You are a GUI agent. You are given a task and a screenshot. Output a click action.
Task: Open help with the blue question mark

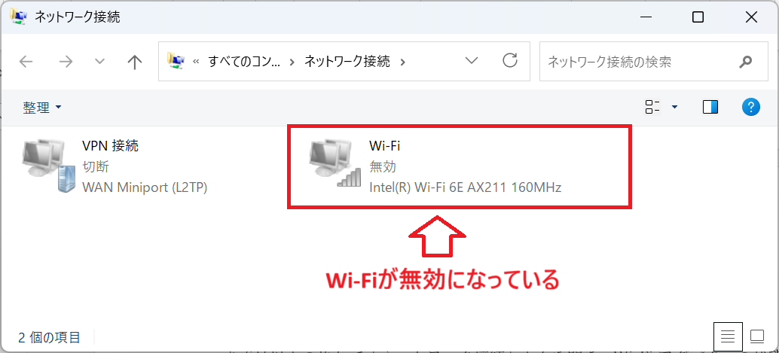pyautogui.click(x=750, y=107)
